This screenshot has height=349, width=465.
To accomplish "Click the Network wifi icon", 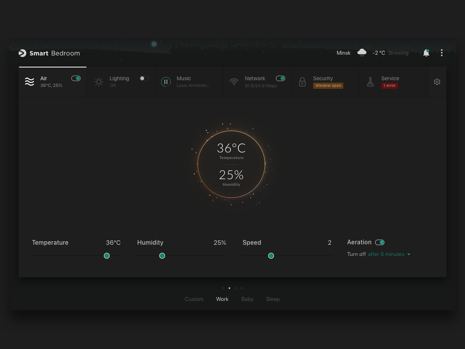I will [234, 82].
